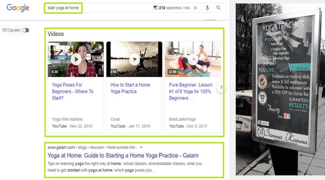Click the Google logo
The width and height of the screenshot is (325, 180).
(x=18, y=8)
